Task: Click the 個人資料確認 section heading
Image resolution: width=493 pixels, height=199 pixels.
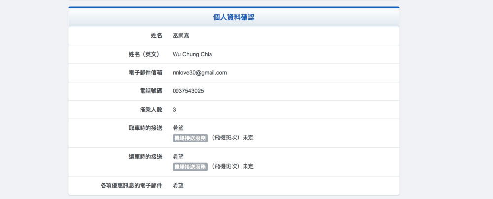Action: [234, 17]
